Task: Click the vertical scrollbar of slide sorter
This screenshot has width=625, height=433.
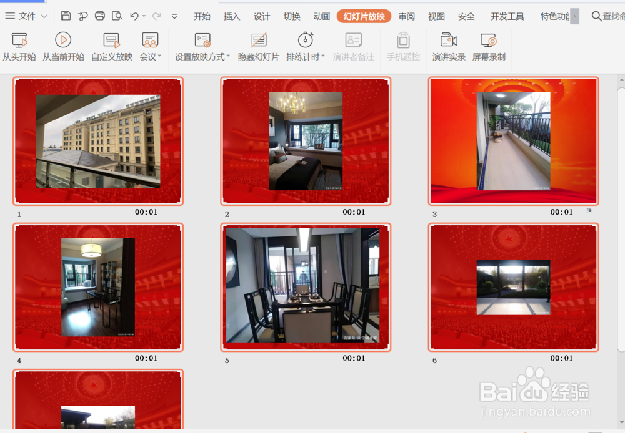Action: (621, 220)
